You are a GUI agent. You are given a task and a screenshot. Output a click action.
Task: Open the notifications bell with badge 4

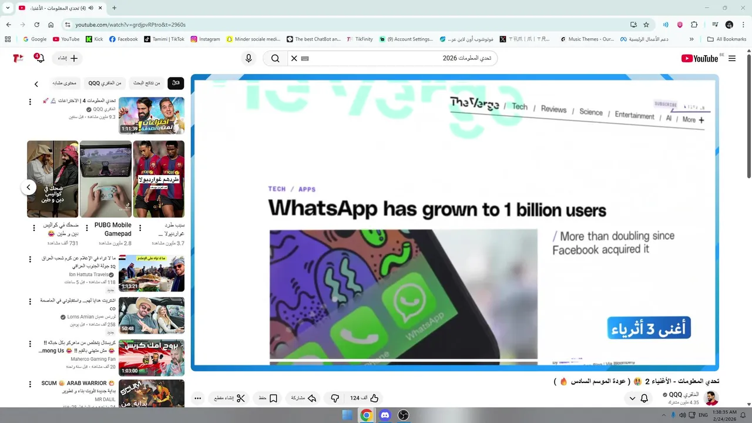tap(39, 58)
